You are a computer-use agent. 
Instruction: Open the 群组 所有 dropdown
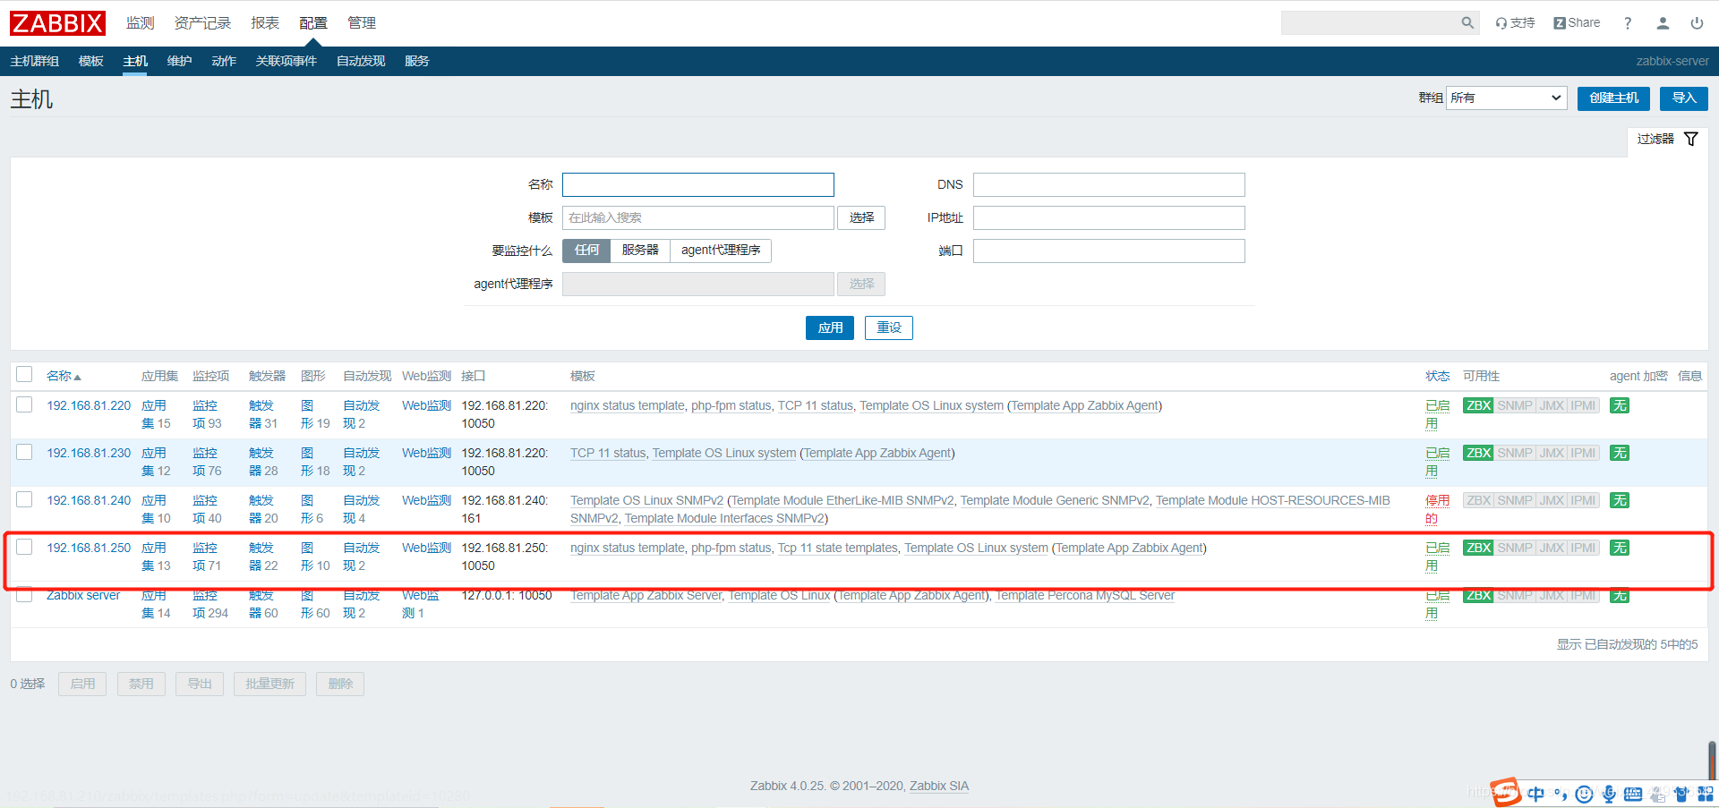point(1507,98)
